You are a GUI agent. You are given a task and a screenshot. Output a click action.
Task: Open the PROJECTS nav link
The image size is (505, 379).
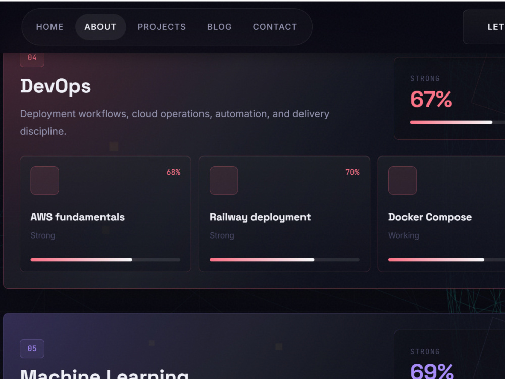[162, 27]
